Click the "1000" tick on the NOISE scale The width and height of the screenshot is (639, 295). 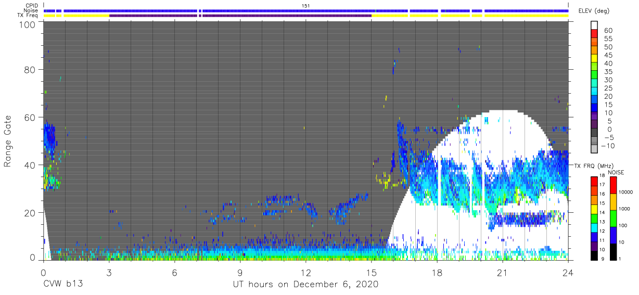(x=625, y=209)
